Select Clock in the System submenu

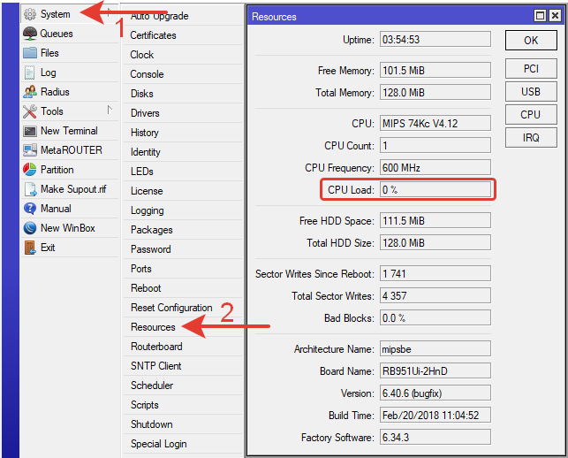(183, 55)
